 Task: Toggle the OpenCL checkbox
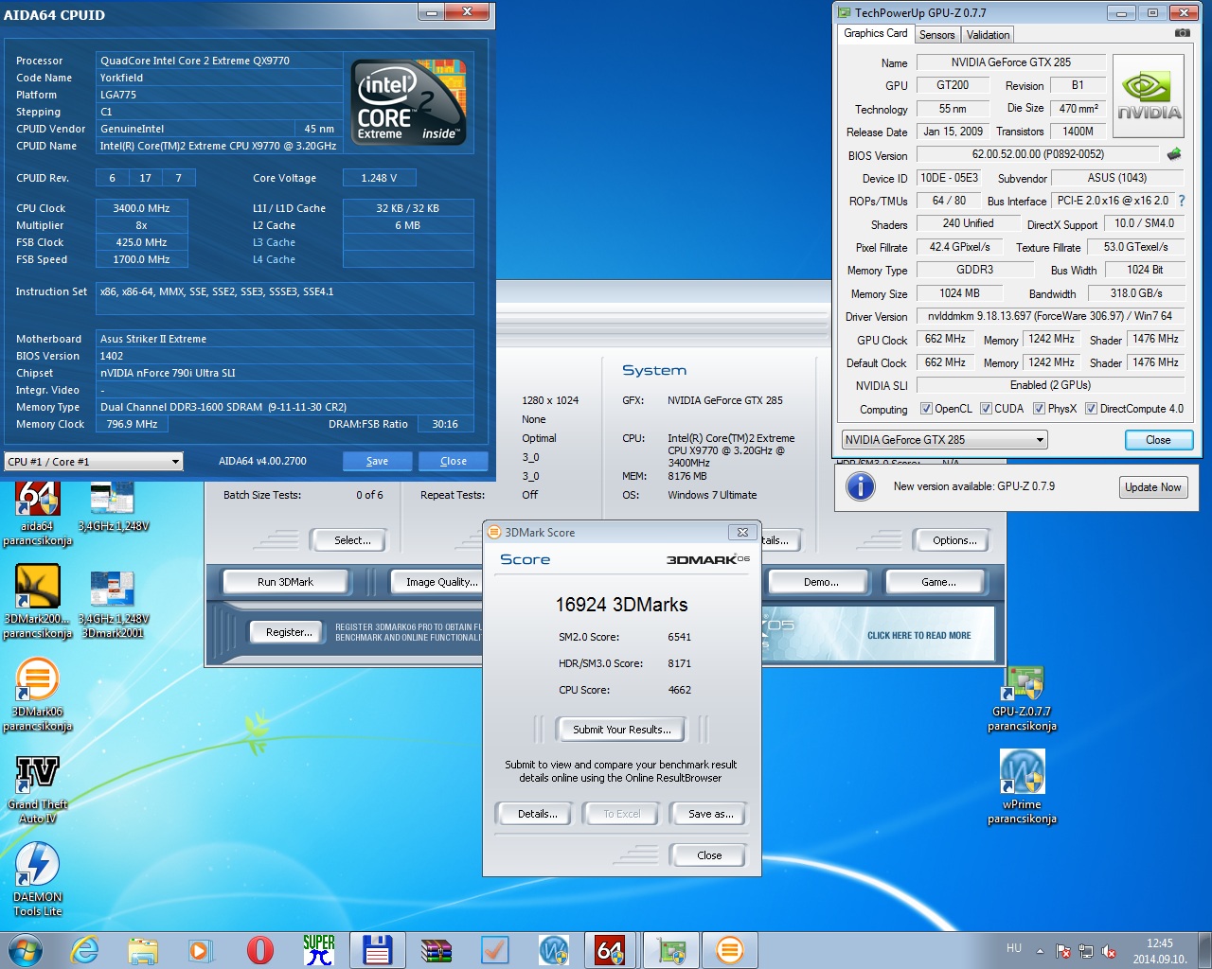[927, 409]
